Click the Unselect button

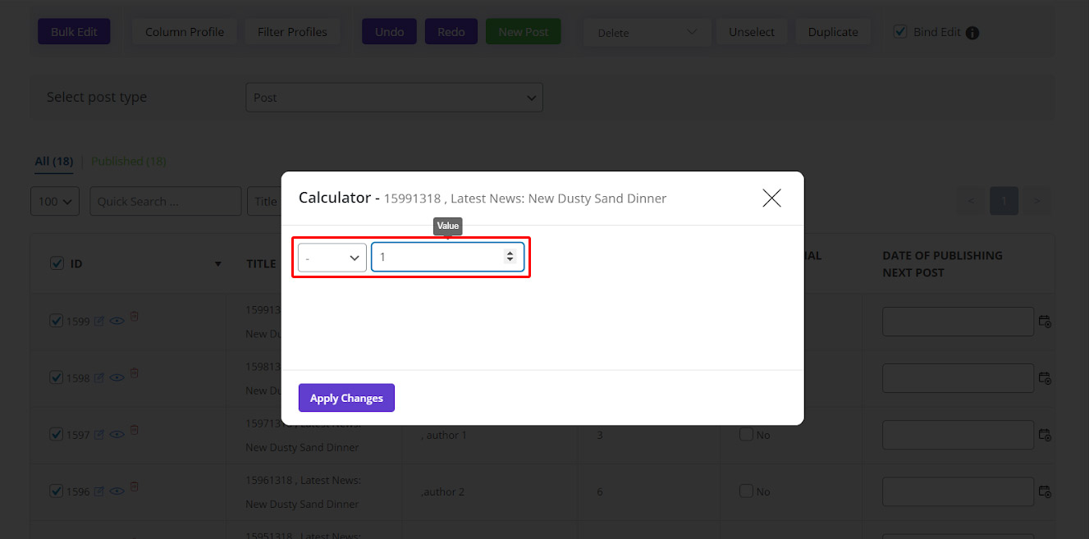[x=752, y=32]
